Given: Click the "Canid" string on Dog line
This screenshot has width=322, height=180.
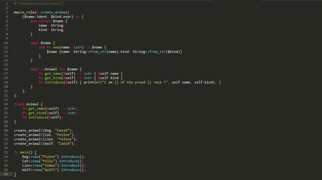Looking at the screenshot, I should (62, 130).
